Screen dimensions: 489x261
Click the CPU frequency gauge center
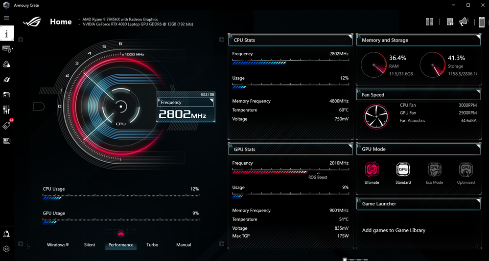[121, 107]
